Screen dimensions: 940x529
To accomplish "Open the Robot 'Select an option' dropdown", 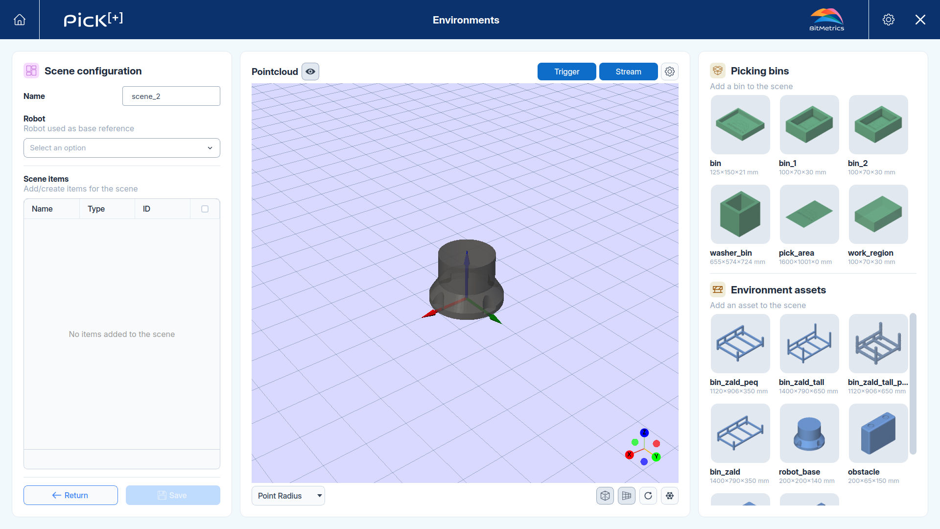I will point(122,148).
